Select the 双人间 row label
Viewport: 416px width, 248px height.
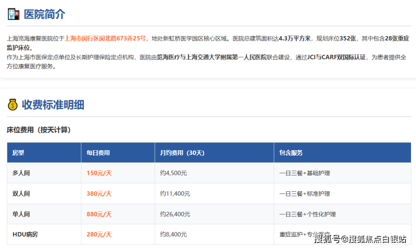click(21, 193)
